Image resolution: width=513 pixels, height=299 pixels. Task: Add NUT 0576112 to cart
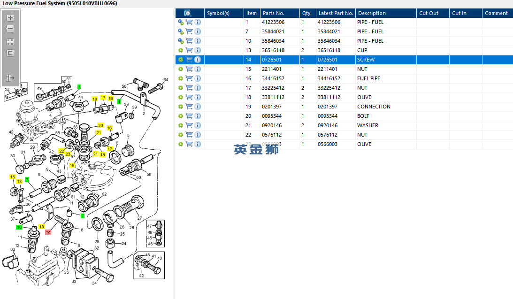pos(189,135)
